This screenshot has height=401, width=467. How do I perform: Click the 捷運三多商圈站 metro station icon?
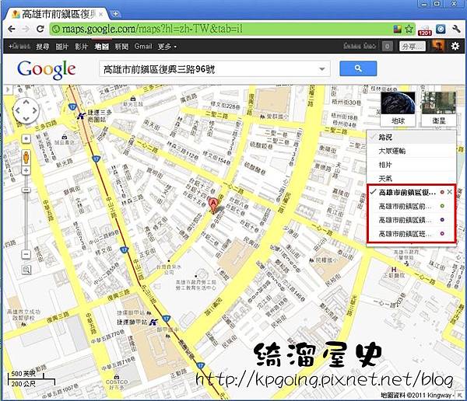coord(80,116)
